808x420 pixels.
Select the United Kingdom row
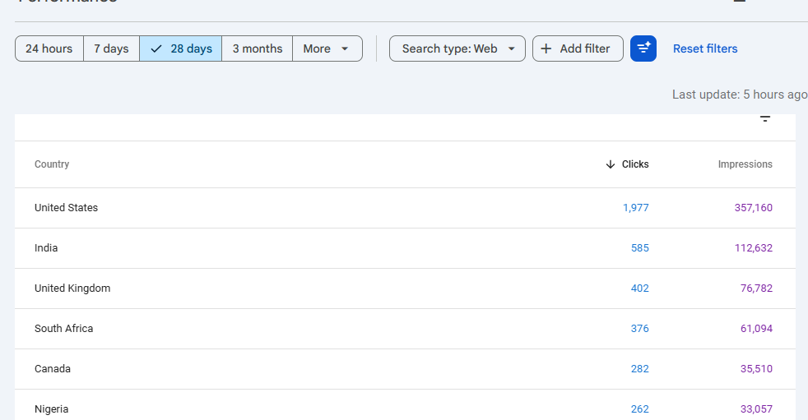72,288
